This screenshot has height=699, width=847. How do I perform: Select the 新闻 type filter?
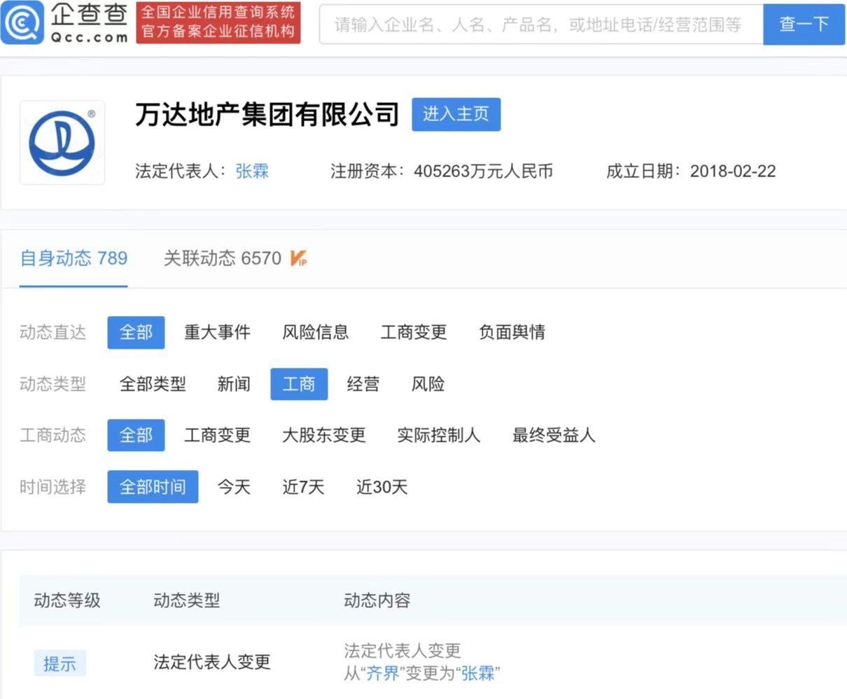234,384
